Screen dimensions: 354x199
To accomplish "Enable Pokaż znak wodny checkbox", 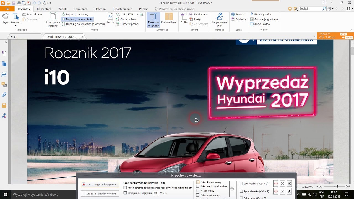I will coord(198,195).
